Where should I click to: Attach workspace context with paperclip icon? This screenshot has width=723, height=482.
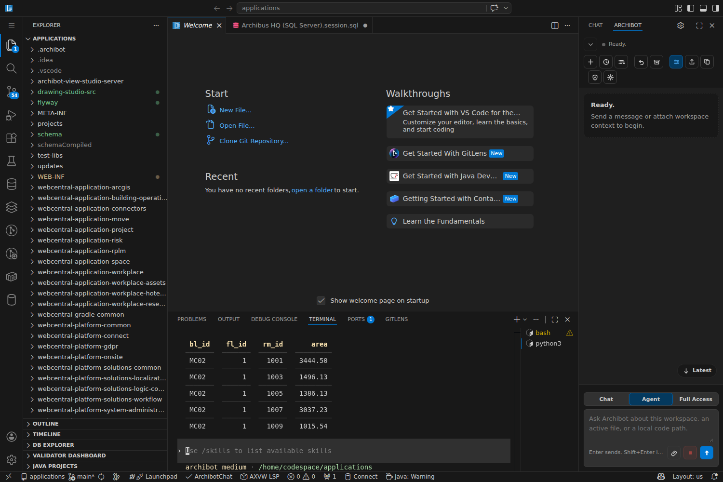[x=674, y=453]
